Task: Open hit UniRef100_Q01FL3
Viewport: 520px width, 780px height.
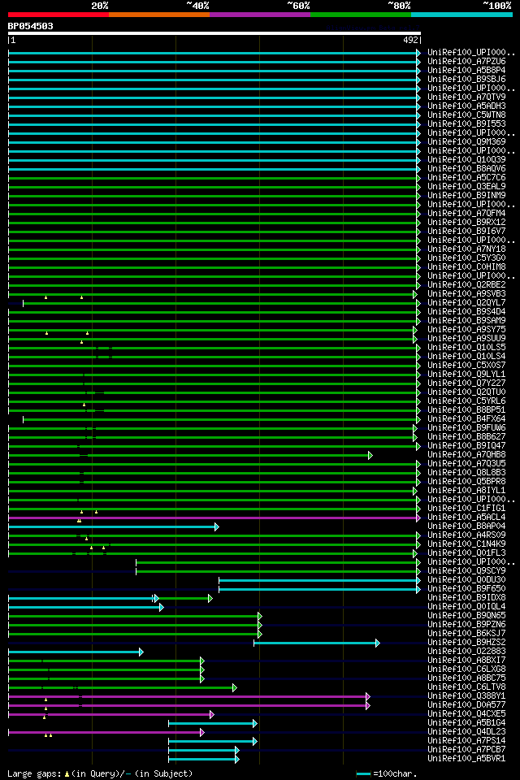Action: [x=466, y=553]
